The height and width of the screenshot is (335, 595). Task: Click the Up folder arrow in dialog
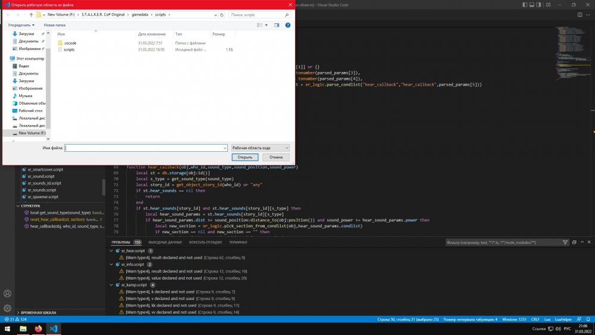point(31,14)
